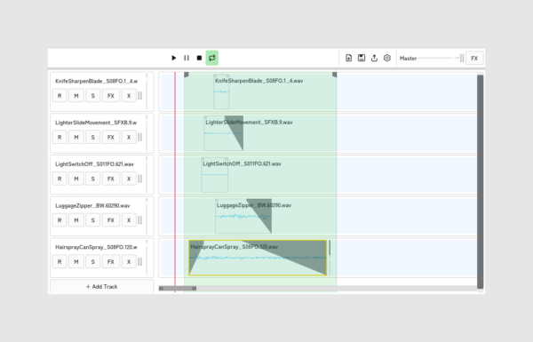Arm record on LighterSlideMovement track
The image size is (533, 342).
click(60, 137)
